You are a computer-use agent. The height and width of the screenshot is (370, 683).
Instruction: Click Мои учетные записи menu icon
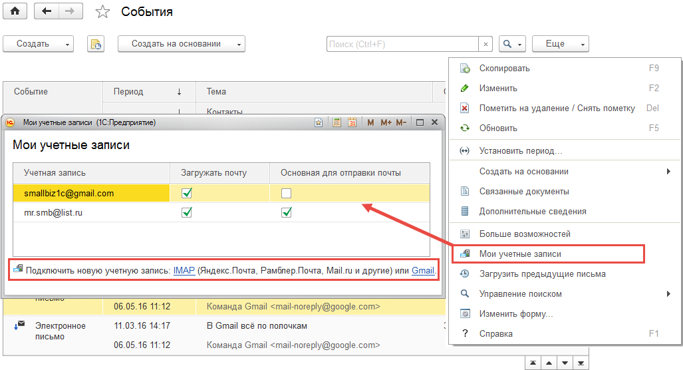pyautogui.click(x=465, y=254)
